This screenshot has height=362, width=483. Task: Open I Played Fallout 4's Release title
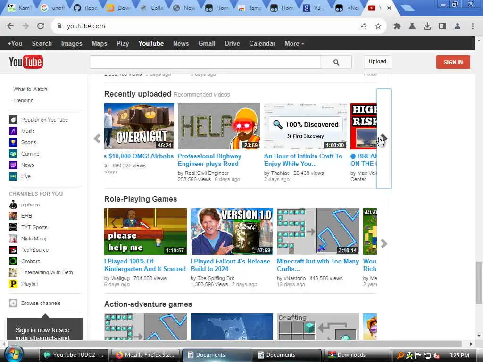click(x=230, y=265)
